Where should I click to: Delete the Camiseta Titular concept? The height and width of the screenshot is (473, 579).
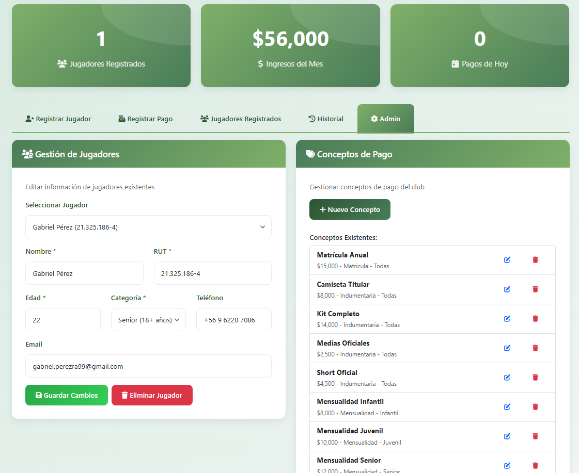pos(535,289)
